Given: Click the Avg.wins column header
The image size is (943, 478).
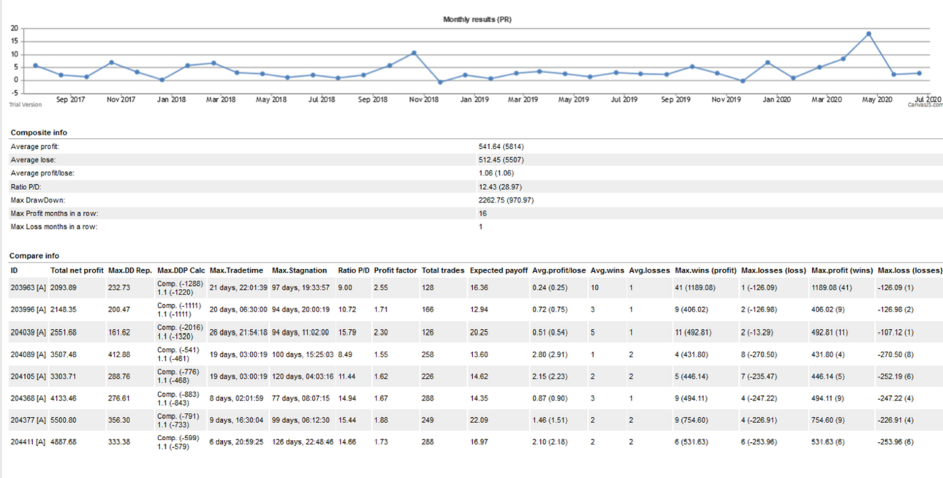Looking at the screenshot, I should point(607,270).
